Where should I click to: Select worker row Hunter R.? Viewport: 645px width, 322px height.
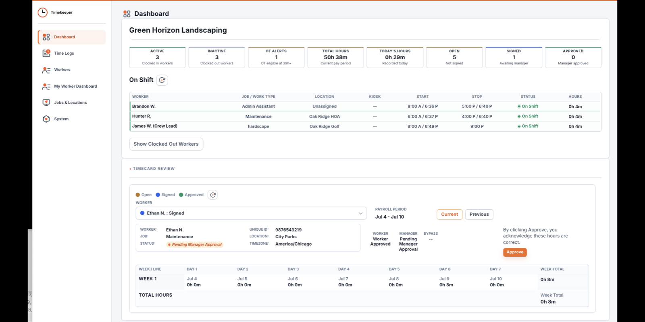[365, 116]
